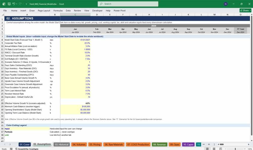Switch to the 09. Opex sheet
The width and height of the screenshot is (253, 150).
175,144
